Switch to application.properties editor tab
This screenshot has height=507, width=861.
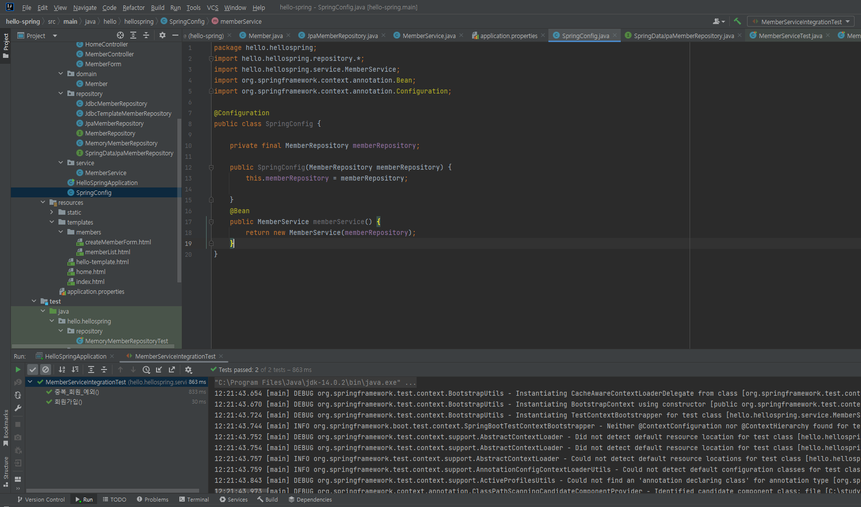tap(509, 36)
